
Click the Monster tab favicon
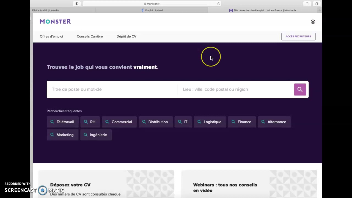pos(231,10)
